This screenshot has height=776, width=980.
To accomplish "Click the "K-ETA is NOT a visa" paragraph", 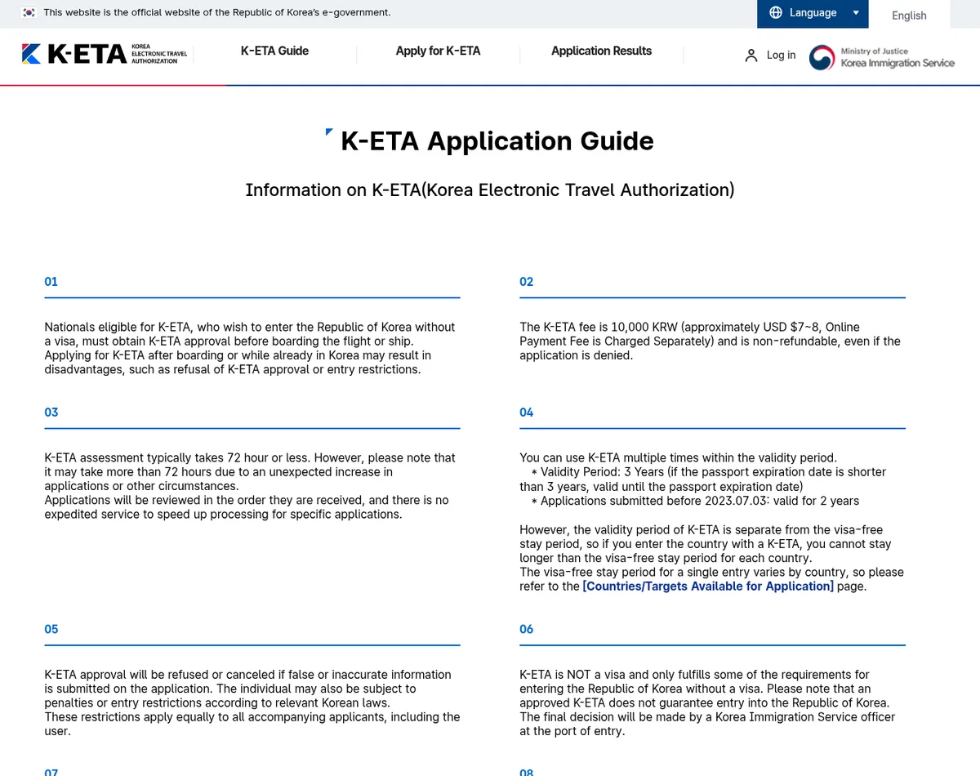I will [707, 703].
